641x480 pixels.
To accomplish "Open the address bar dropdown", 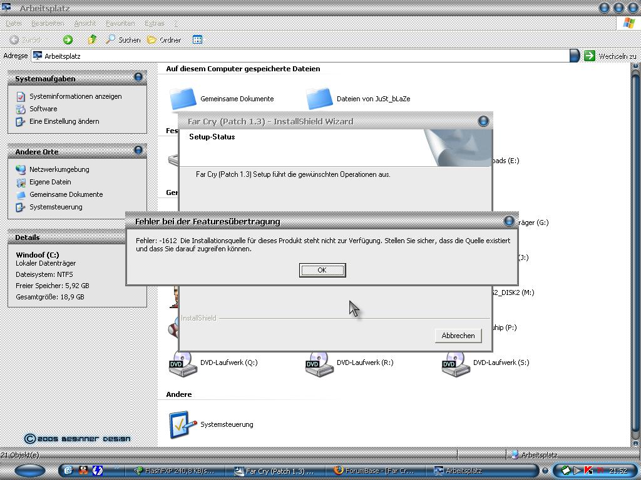I will point(575,56).
